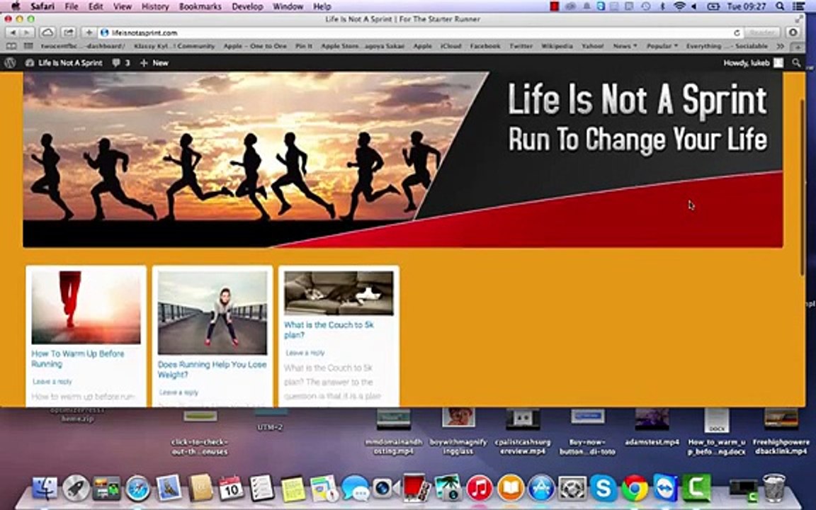816x510 pixels.
Task: Go back with Safari's back arrow
Action: [13, 33]
